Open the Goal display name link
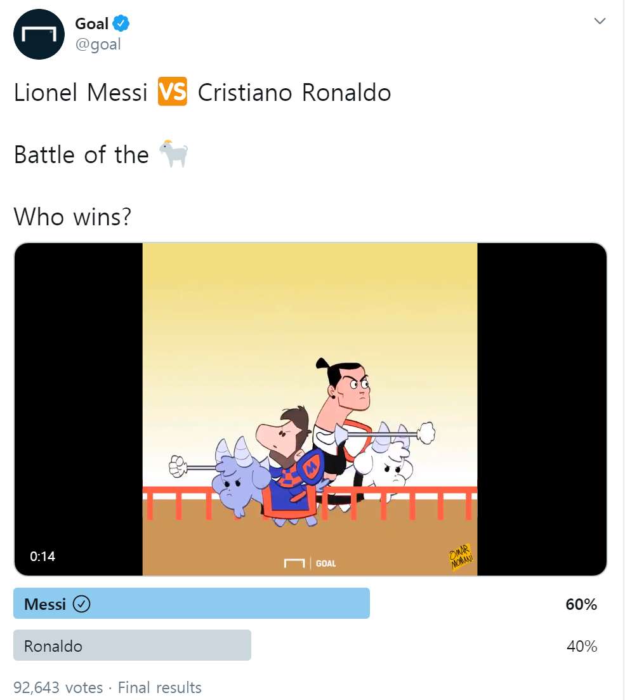 [x=91, y=24]
